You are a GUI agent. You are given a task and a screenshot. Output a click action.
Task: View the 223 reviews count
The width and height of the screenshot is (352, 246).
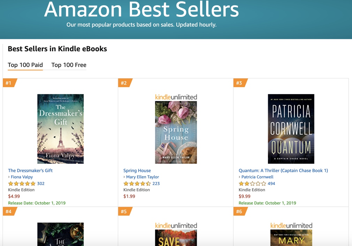tap(156, 184)
